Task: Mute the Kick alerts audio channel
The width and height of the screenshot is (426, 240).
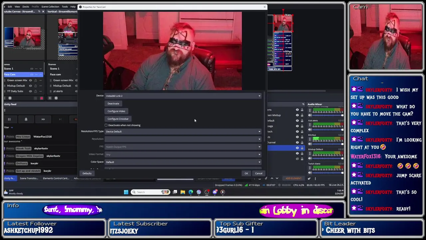Action: (x=310, y=130)
